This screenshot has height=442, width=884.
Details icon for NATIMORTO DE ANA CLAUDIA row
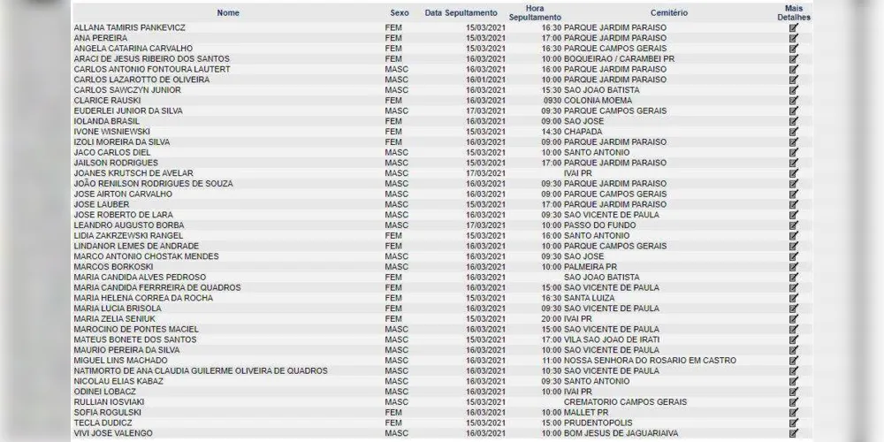794,371
